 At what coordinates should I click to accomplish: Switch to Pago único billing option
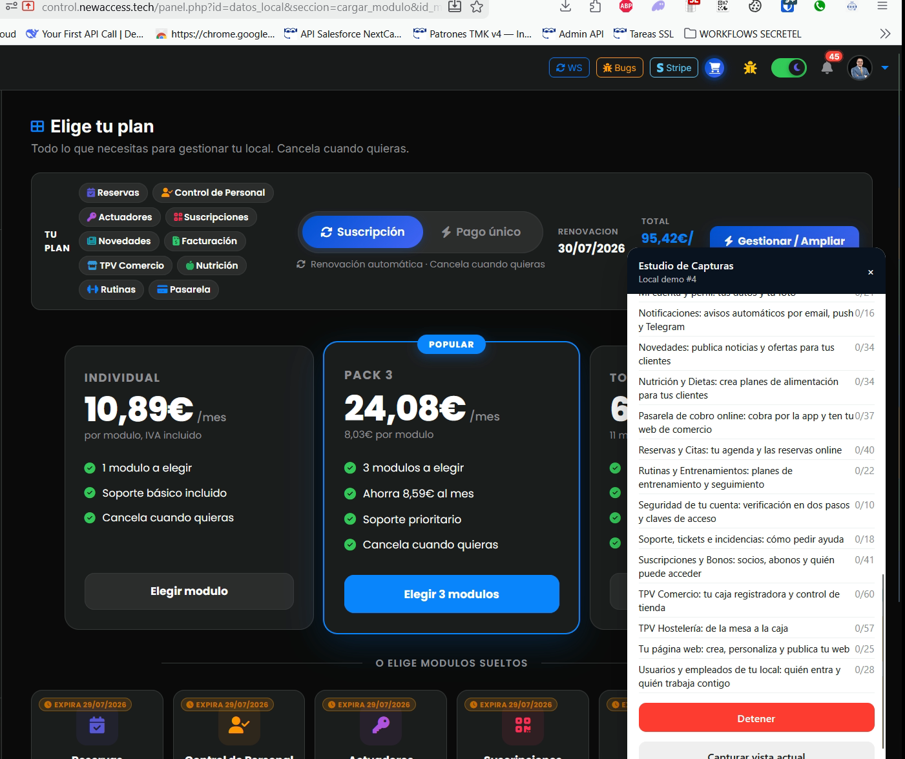(481, 232)
